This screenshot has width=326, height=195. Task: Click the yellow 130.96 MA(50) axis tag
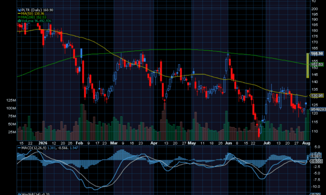(317, 95)
